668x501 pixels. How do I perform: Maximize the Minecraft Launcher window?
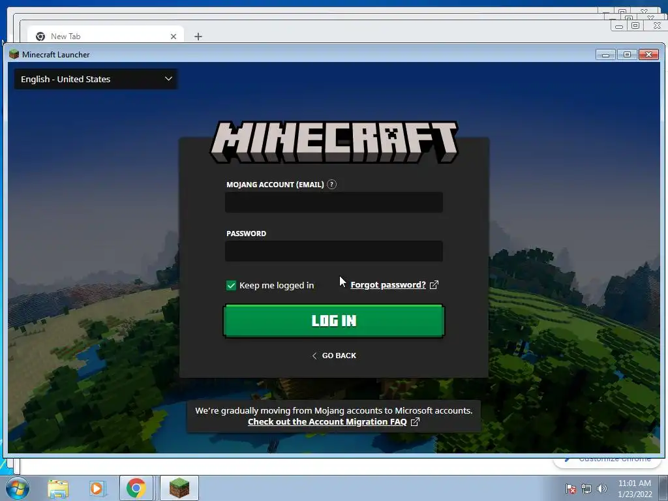pos(627,55)
